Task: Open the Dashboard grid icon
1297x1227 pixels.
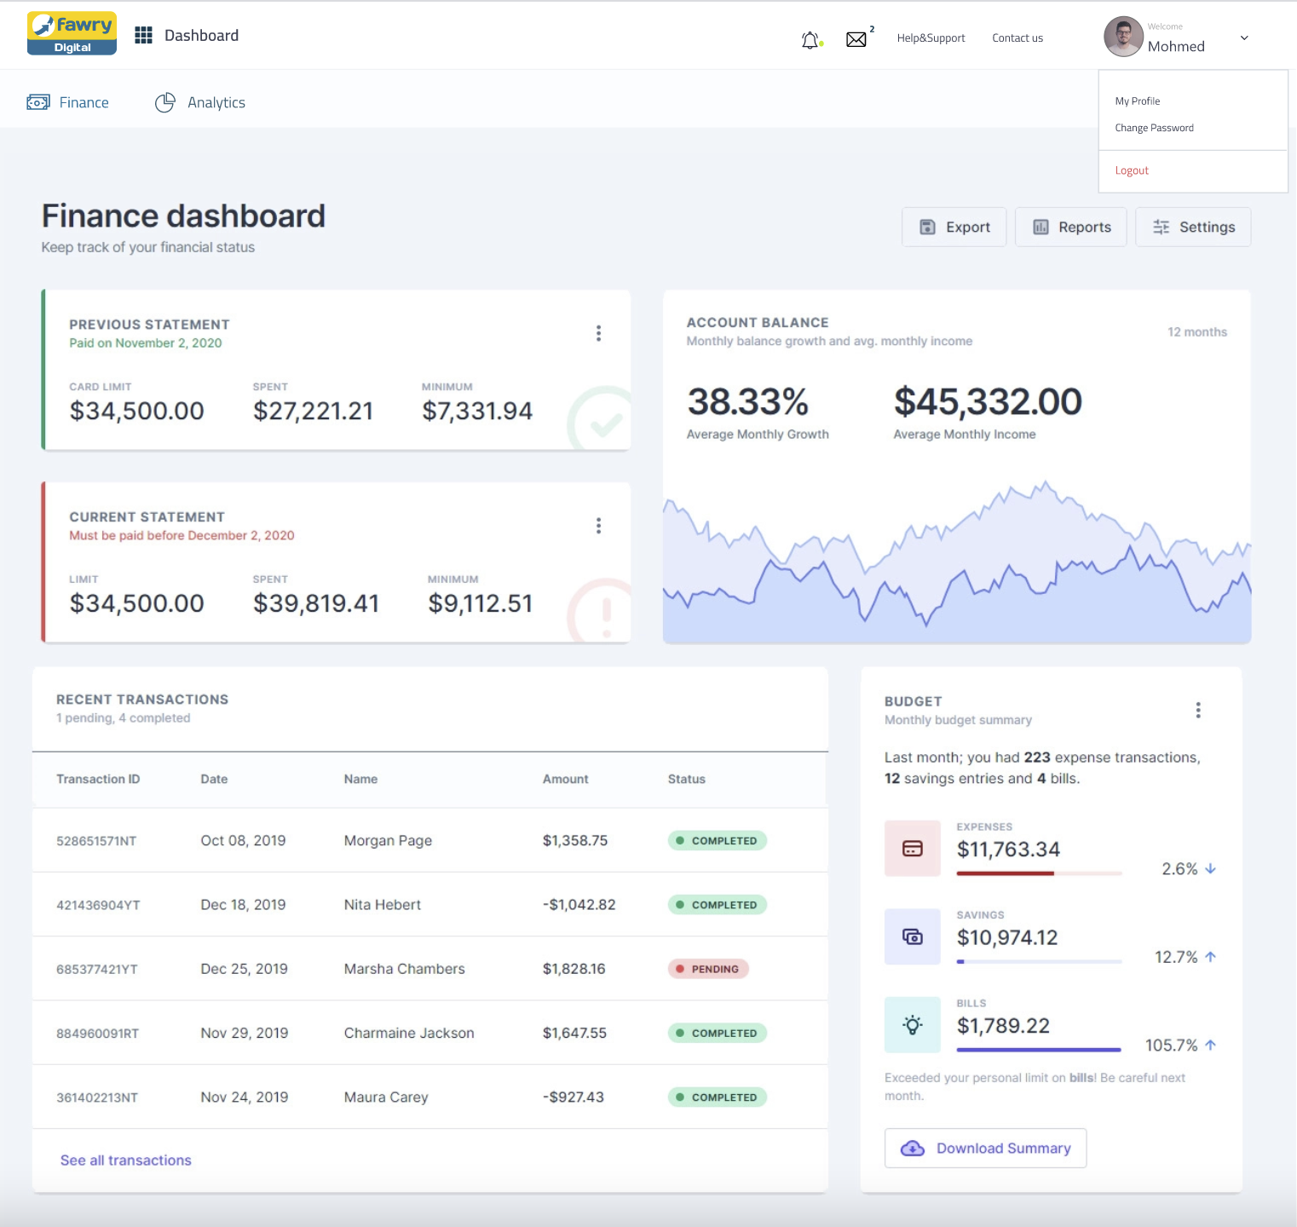Action: (x=143, y=35)
